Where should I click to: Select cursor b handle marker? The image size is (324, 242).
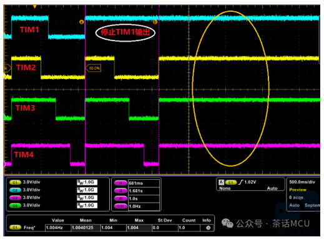tap(155, 22)
